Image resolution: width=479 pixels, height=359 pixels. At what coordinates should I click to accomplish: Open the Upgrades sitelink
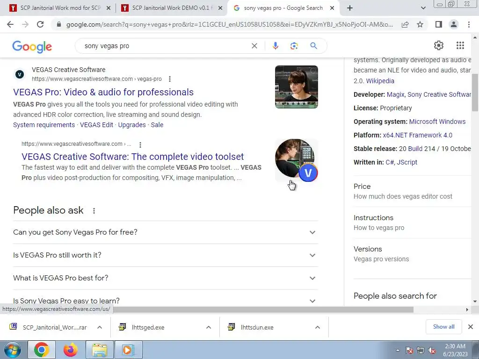pos(132,125)
